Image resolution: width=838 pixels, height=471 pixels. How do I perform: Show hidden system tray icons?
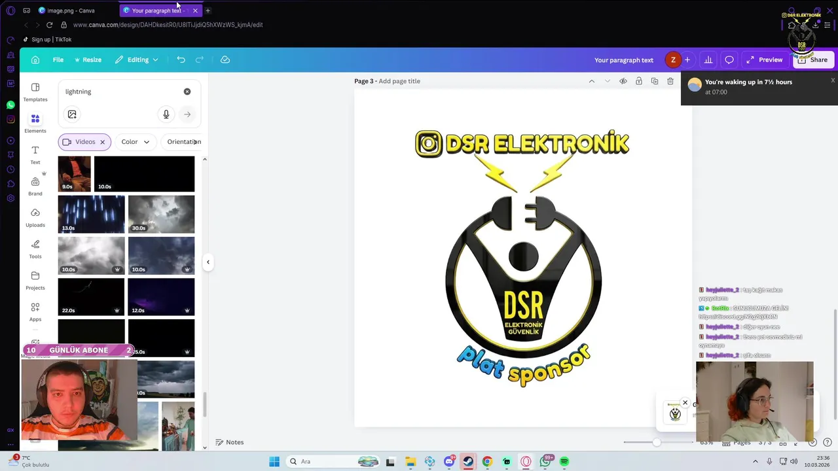[x=755, y=462]
